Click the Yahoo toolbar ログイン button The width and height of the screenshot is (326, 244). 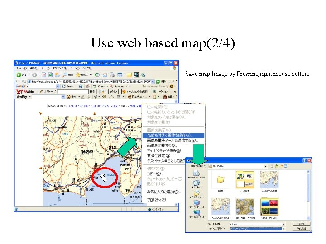pyautogui.click(x=113, y=91)
